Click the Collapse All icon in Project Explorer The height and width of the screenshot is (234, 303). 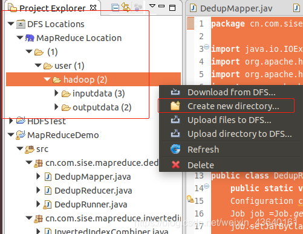(116, 8)
